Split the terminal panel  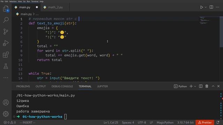201,86
